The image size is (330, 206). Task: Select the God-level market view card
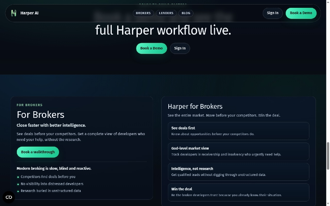coord(238,151)
